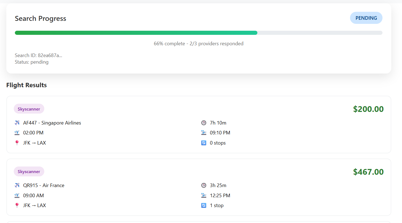Viewport: 402px width, 223px height.
Task: Click stops icon beside 1 stop
Action: pyautogui.click(x=204, y=205)
